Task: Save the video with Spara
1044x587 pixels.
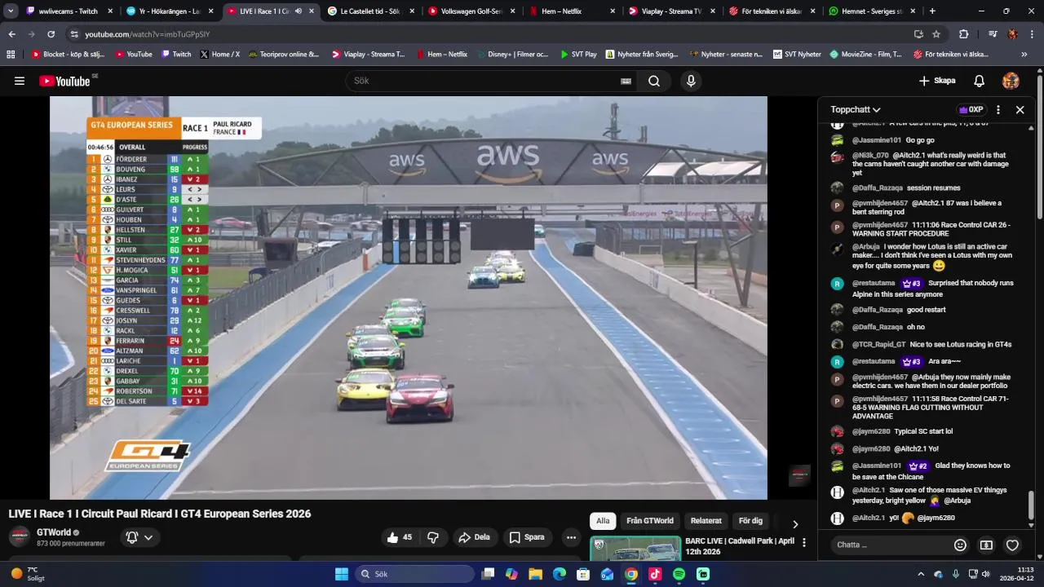Action: [527, 537]
